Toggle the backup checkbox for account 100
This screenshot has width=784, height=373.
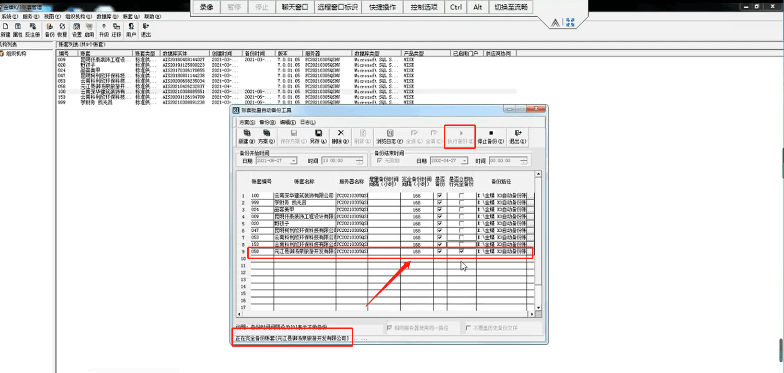(x=439, y=195)
